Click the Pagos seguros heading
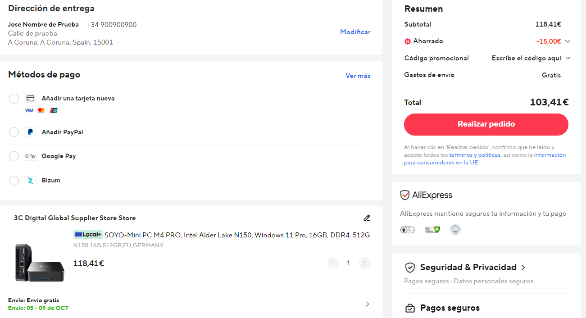 click(450, 308)
